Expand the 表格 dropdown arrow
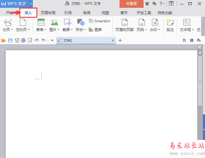The image size is (205, 158). (45, 30)
